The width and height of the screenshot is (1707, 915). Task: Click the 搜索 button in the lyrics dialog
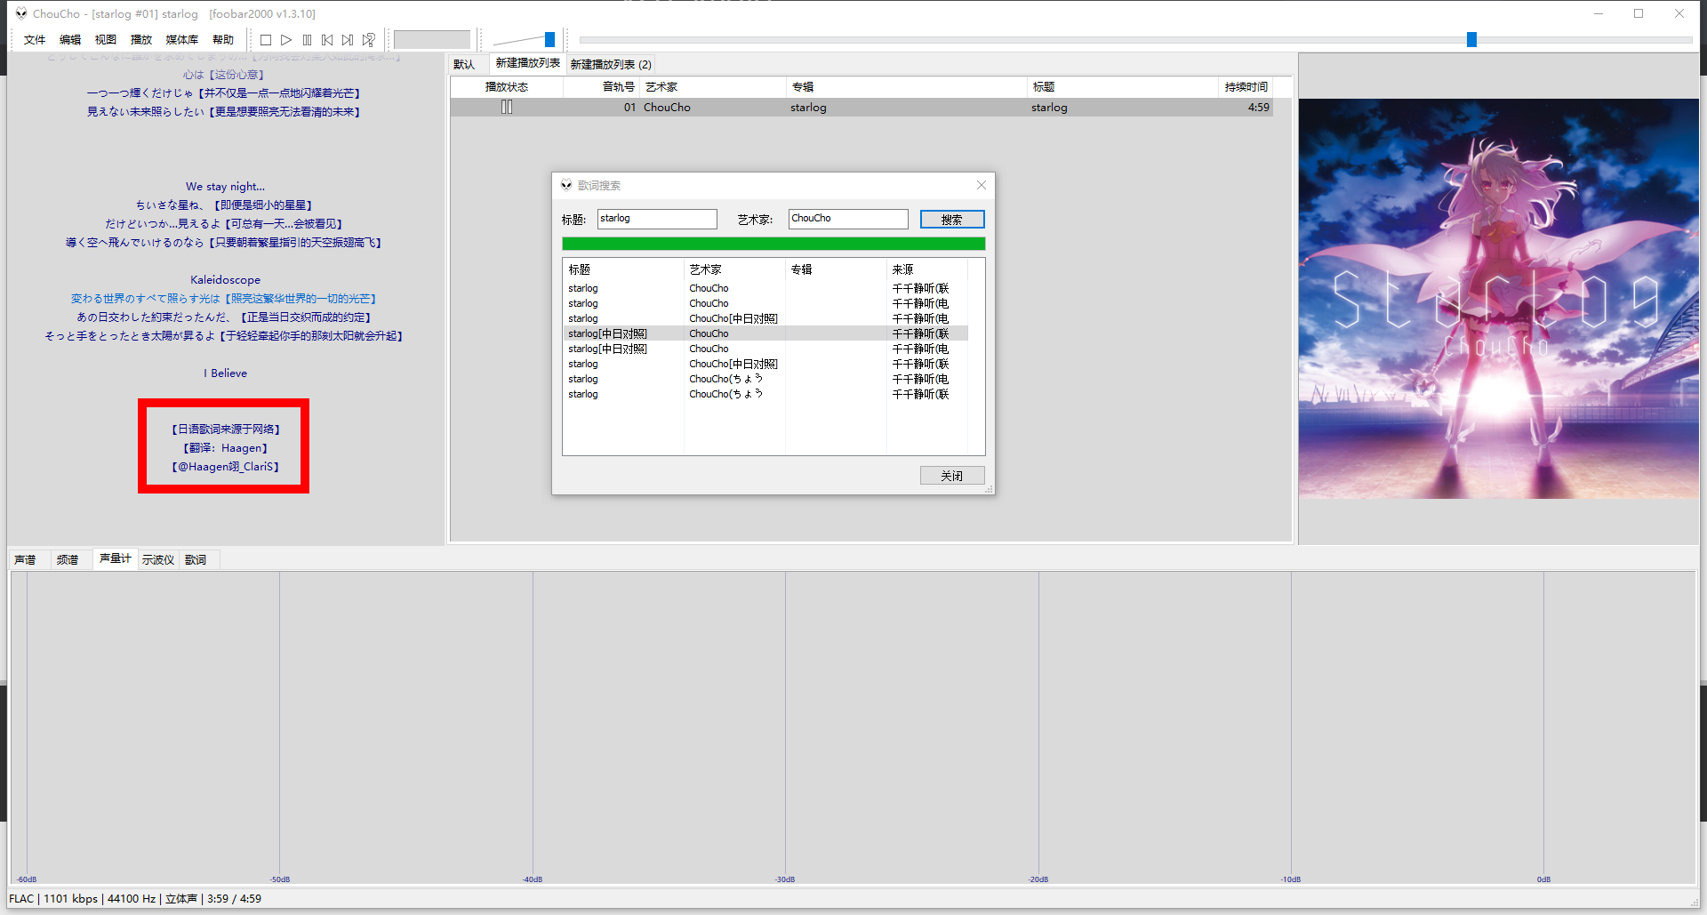tap(952, 219)
